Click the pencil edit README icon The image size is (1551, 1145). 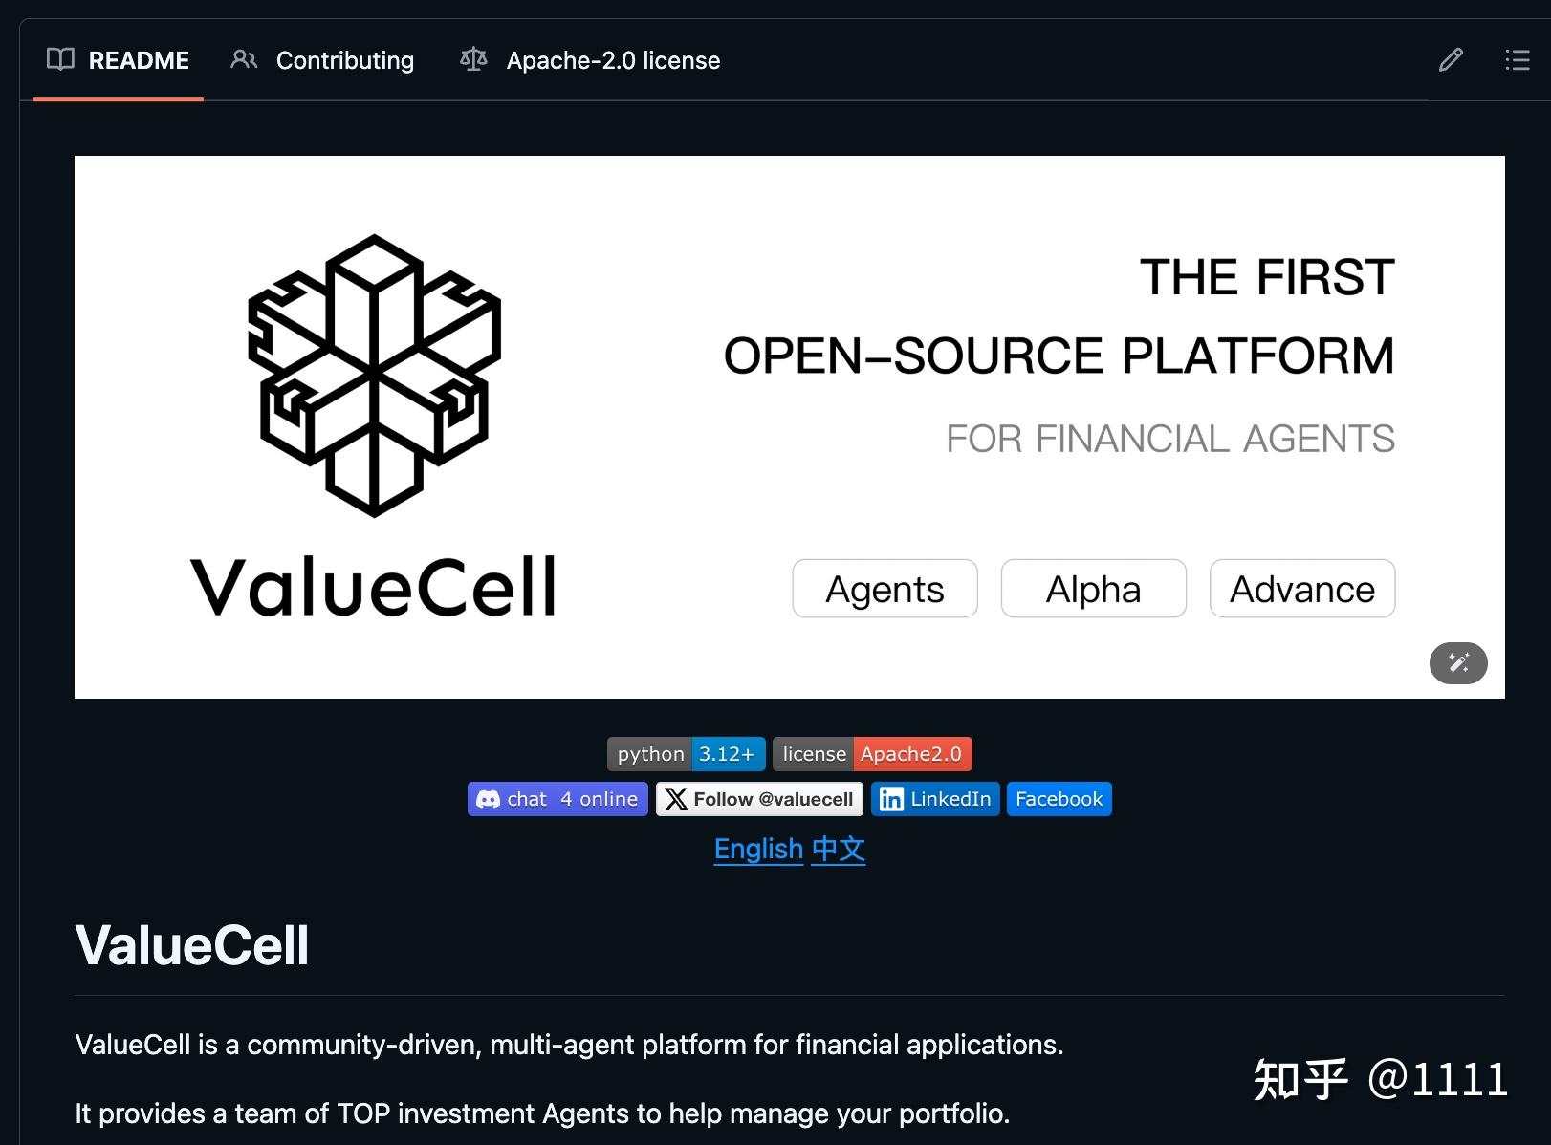coord(1451,60)
